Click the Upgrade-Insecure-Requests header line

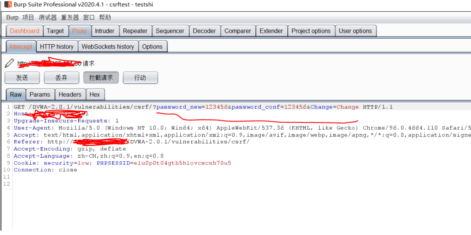coord(66,121)
